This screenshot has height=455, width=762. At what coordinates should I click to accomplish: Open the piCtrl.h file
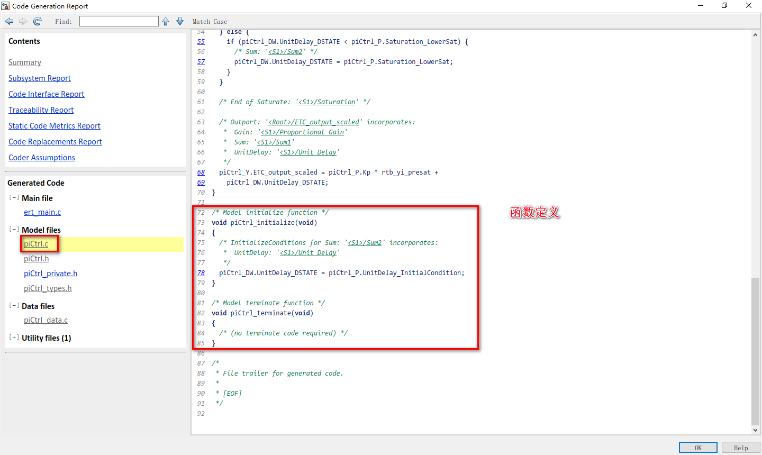coord(36,258)
